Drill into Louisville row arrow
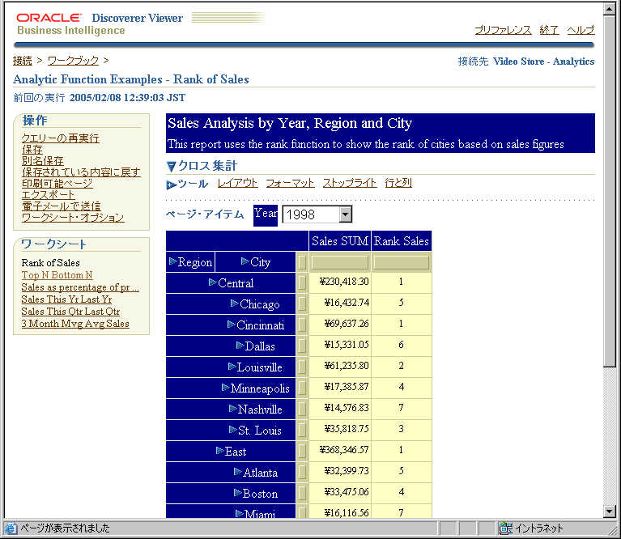The width and height of the screenshot is (621, 539). coord(232,366)
